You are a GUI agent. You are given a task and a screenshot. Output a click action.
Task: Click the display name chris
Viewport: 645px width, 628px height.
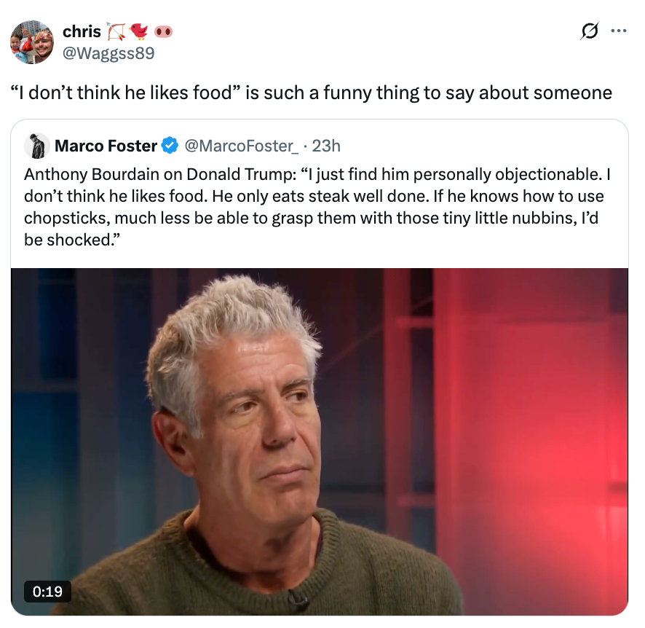tap(82, 31)
